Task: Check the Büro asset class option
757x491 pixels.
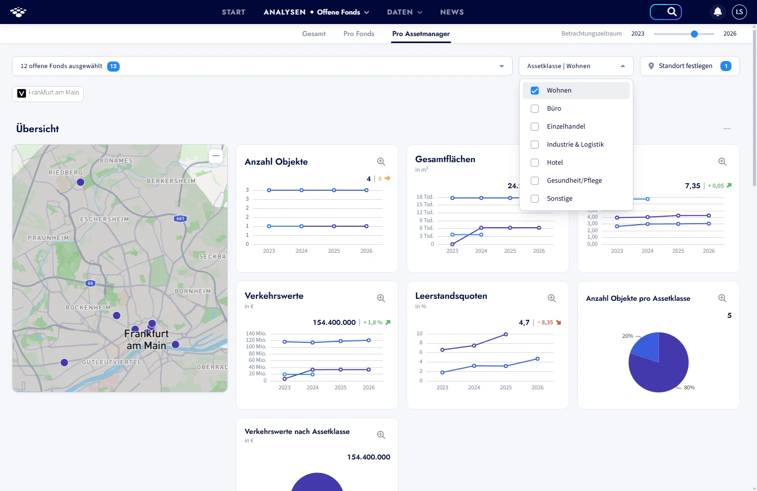Action: (535, 109)
